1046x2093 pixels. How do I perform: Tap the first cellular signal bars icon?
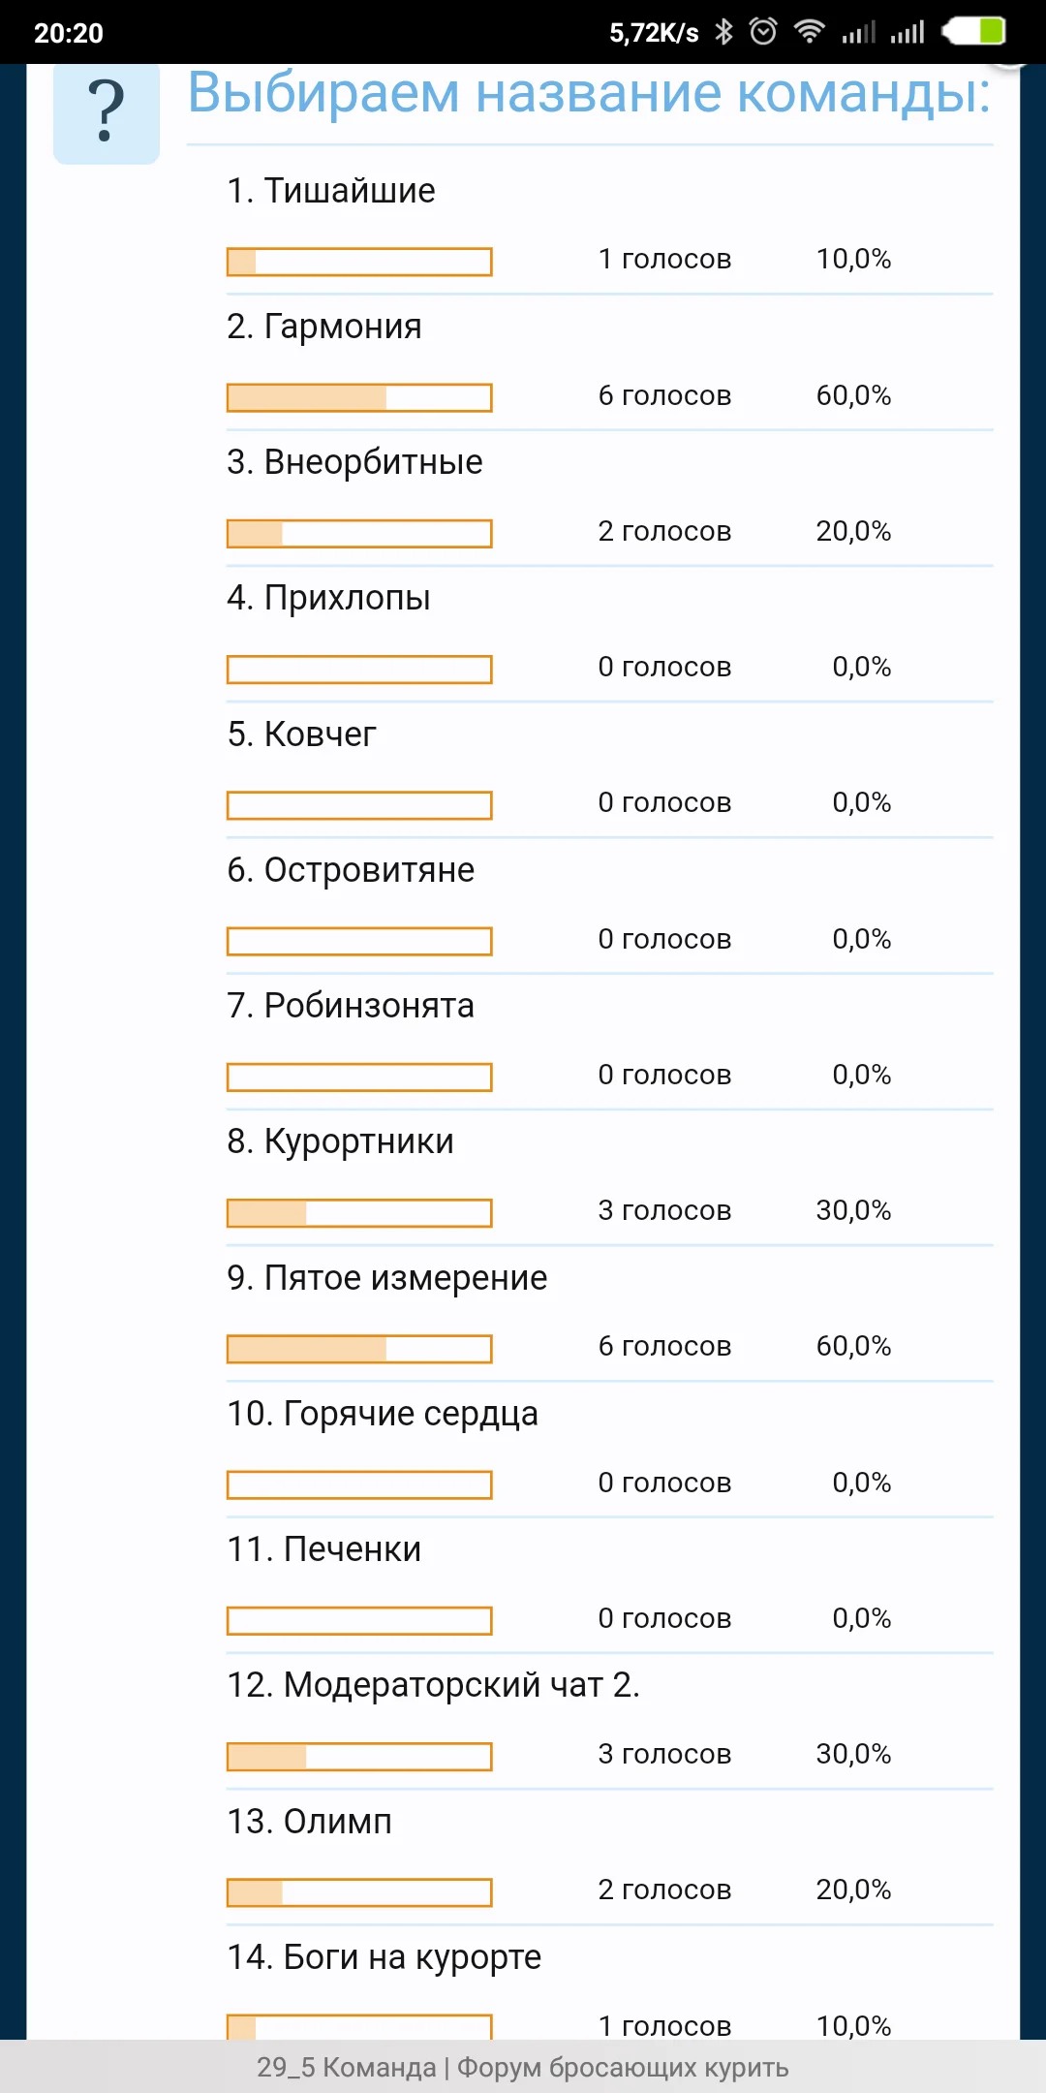[x=858, y=33]
